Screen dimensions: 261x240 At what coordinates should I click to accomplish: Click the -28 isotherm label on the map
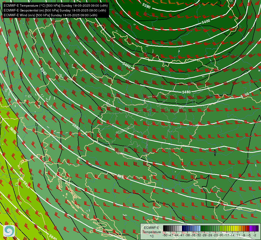coord(229,53)
